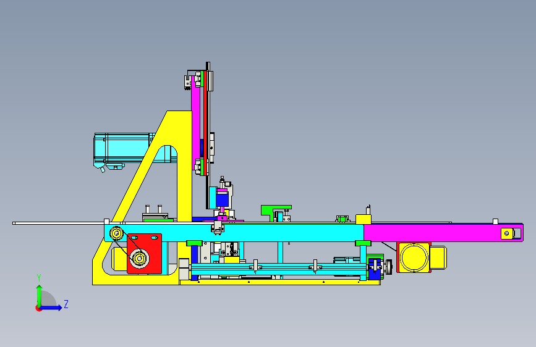
Task: Click the yellow motor under the magenta beam
Action: point(422,257)
